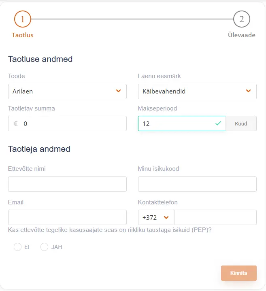Image resolution: width=266 pixels, height=291 pixels.
Task: Go to the Taotlus step label
Action: [x=22, y=35]
